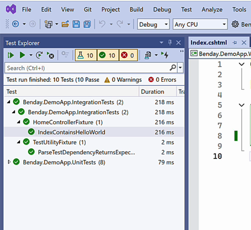Close the Test Explorer panel
This screenshot has width=251, height=230.
(x=178, y=43)
